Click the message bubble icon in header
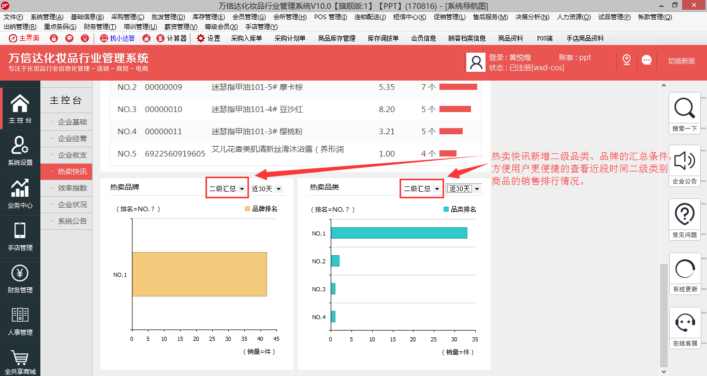The height and width of the screenshot is (376, 707). pos(646,60)
